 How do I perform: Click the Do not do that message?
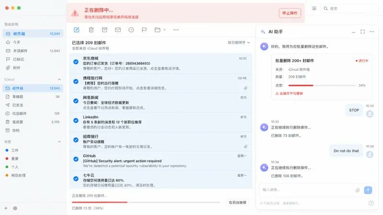346,151
